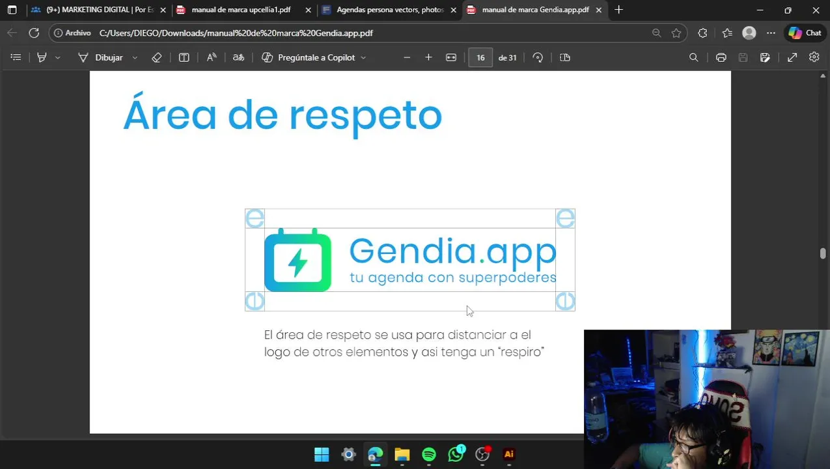Click the scrollbar up arrow
The width and height of the screenshot is (830, 469).
tap(823, 76)
